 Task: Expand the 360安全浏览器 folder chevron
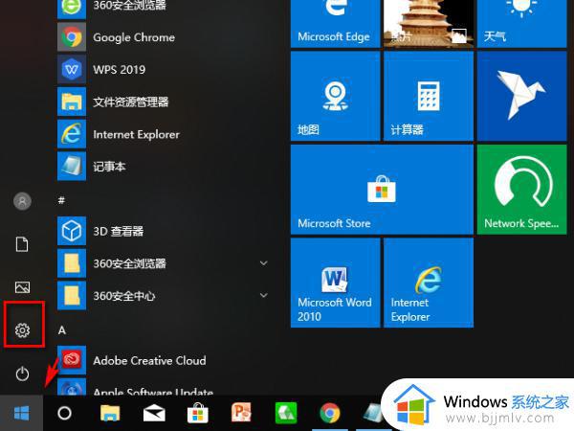point(264,263)
